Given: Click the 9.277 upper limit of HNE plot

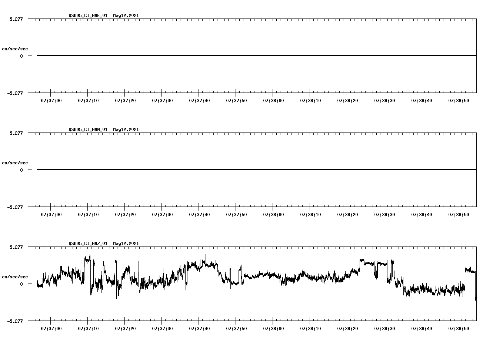Looking at the screenshot, I should [x=16, y=19].
